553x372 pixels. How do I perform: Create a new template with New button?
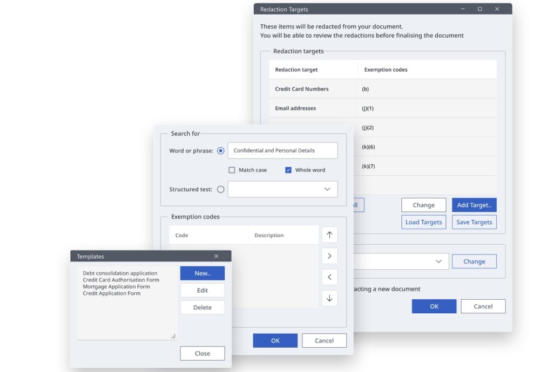click(x=202, y=273)
